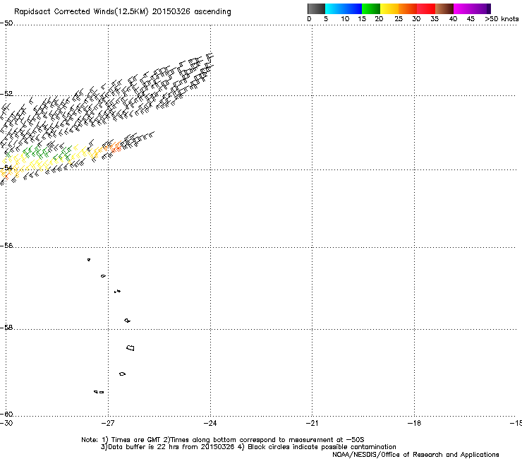Click the magenta 40–45 knots legend swatch
The height and width of the screenshot is (459, 522).
463,8
